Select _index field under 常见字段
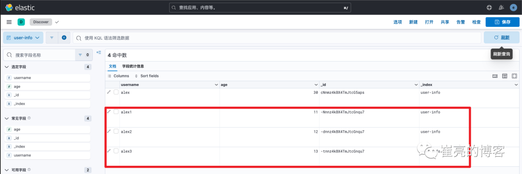522x174 pixels. pos(47,147)
